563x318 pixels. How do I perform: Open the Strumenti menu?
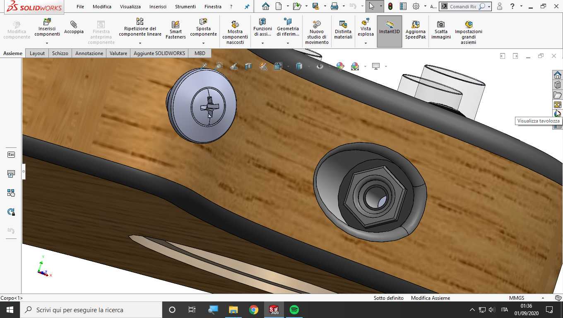point(185,7)
